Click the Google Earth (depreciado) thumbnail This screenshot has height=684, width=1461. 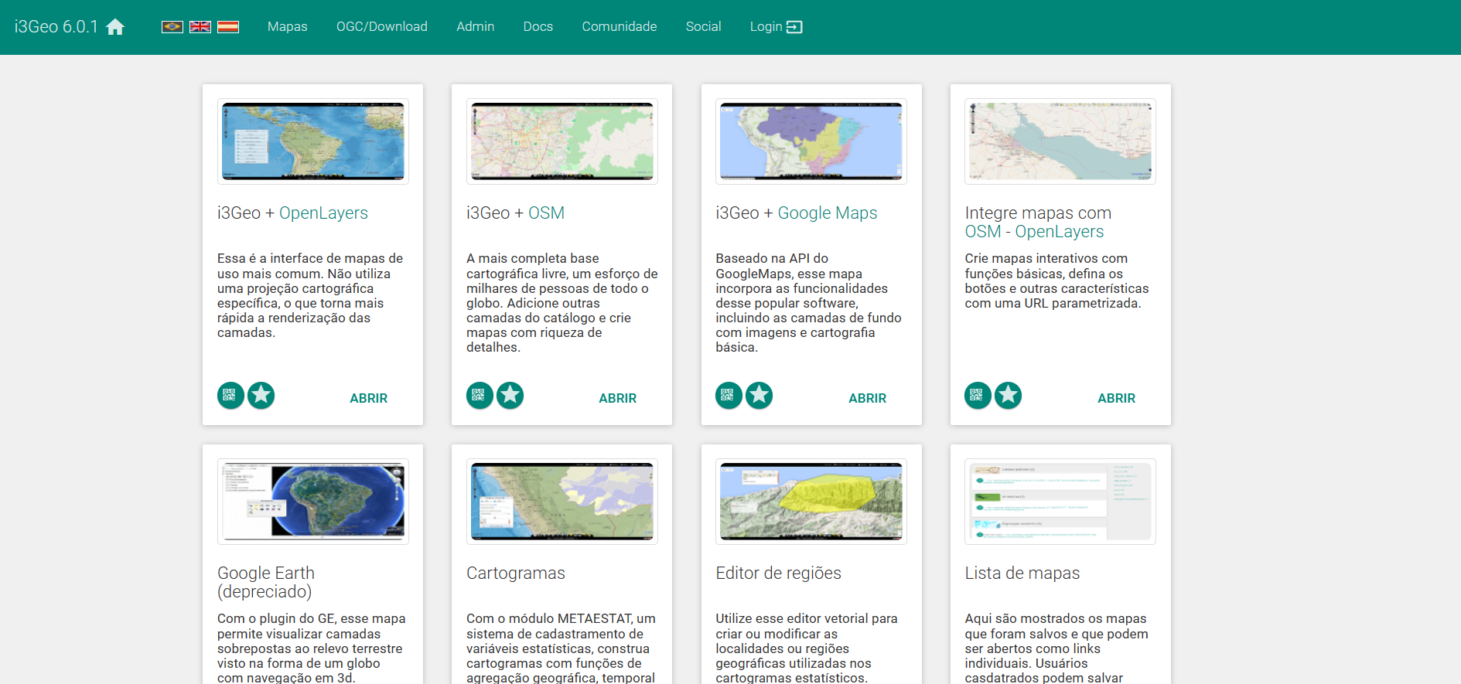[313, 502]
